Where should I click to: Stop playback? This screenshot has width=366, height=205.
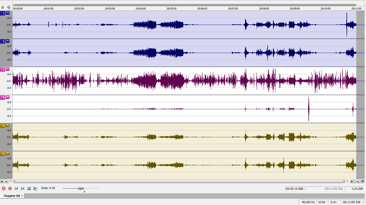[29, 188]
